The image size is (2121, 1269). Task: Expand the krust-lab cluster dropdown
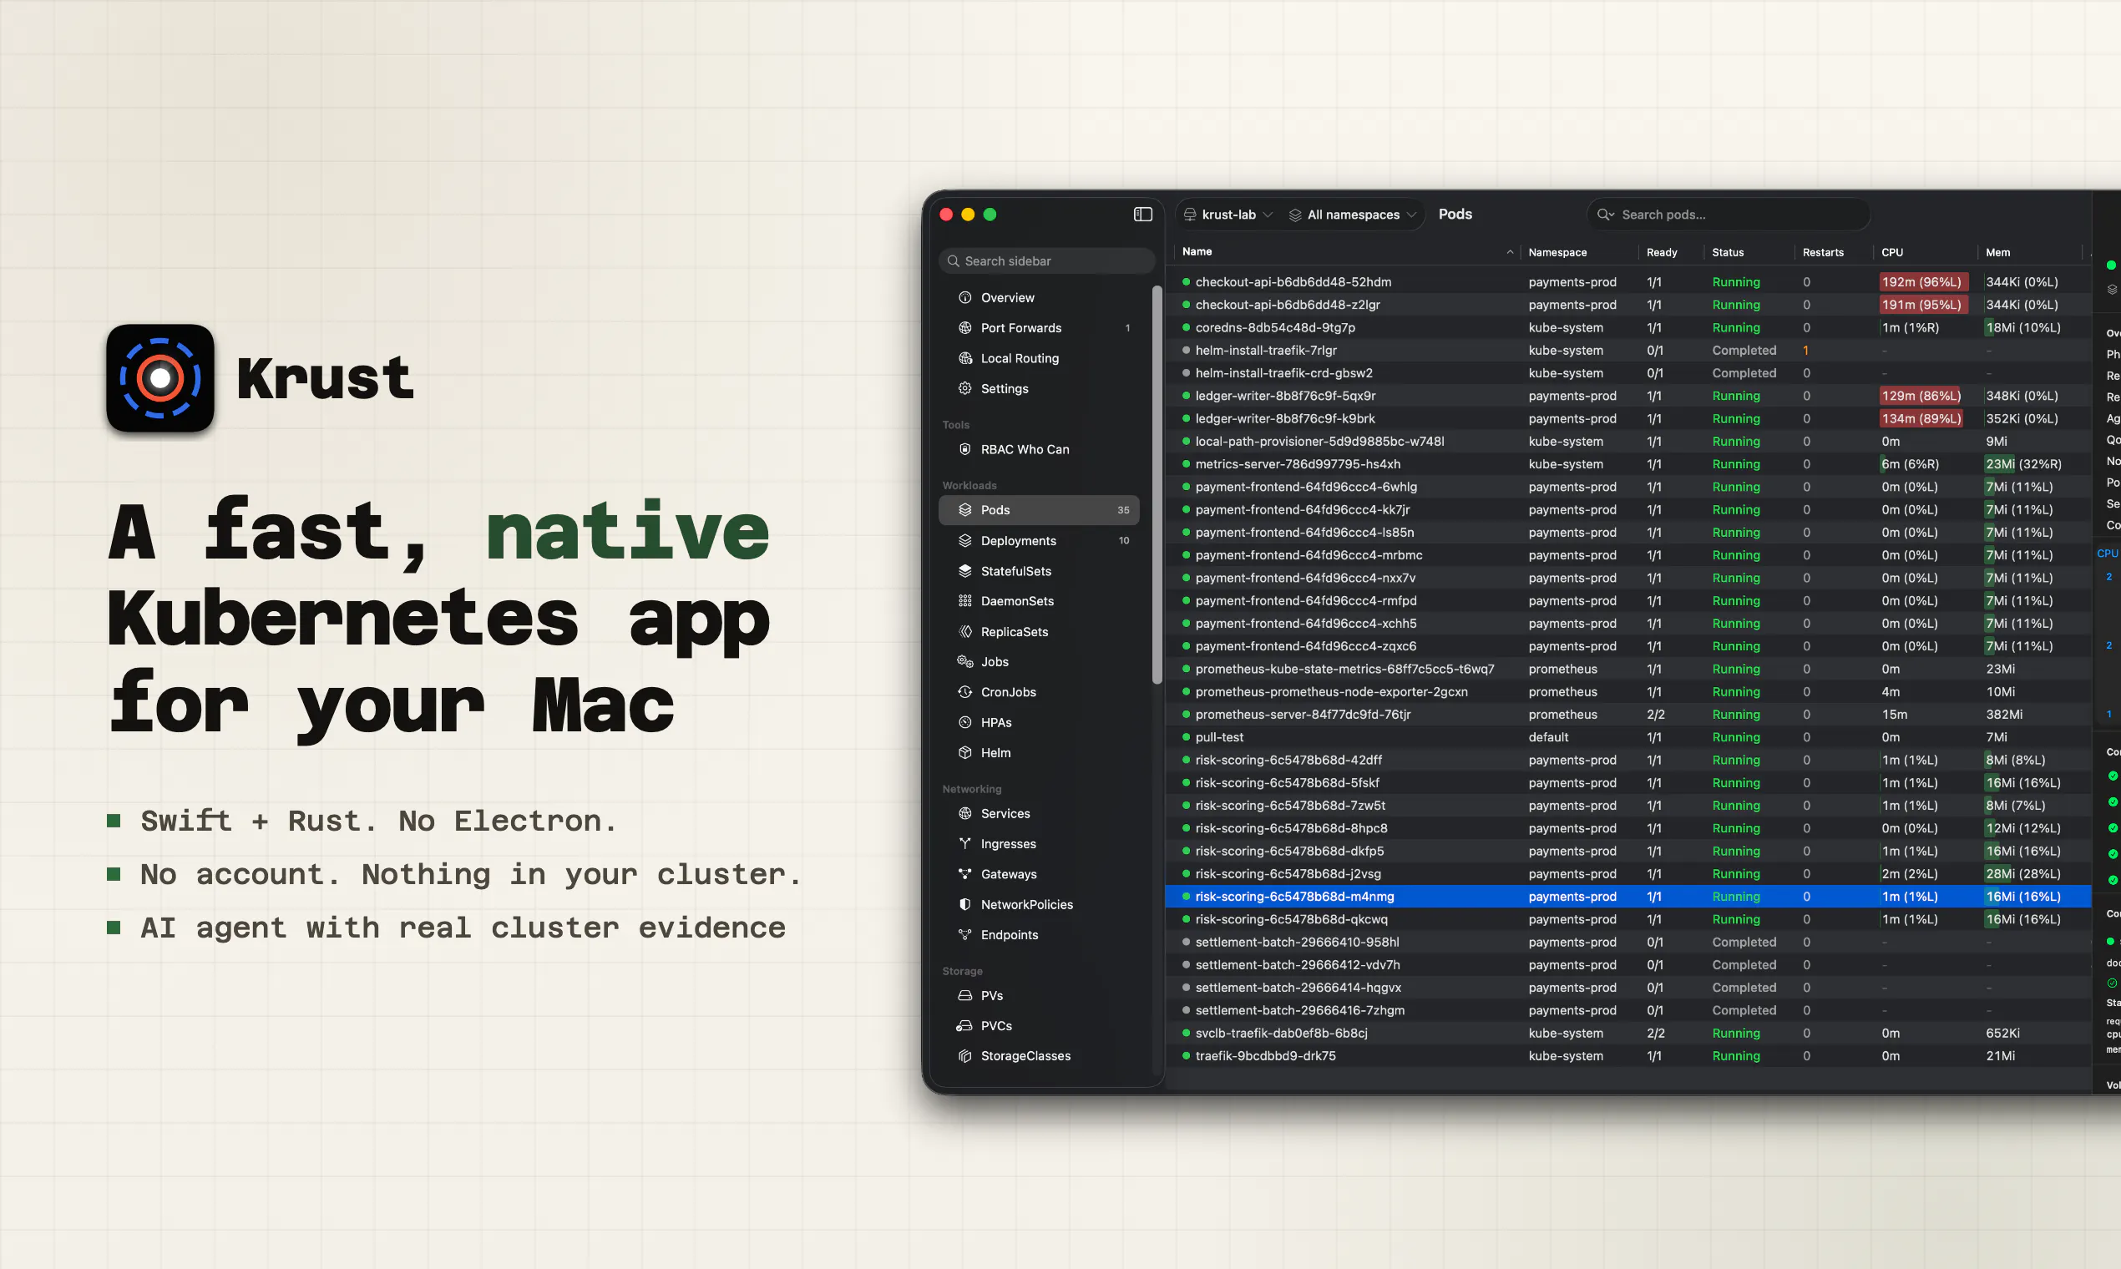(x=1228, y=215)
